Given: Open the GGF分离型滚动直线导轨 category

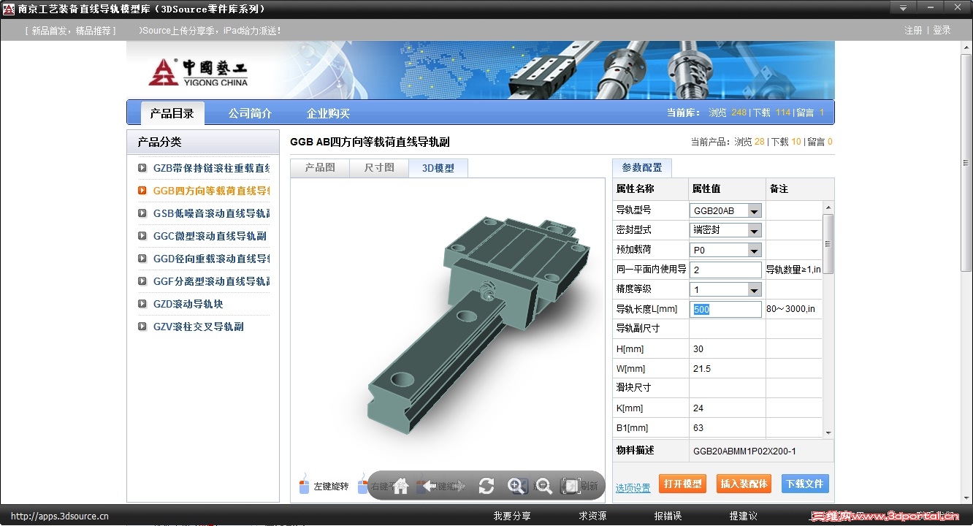Looking at the screenshot, I should pyautogui.click(x=211, y=281).
